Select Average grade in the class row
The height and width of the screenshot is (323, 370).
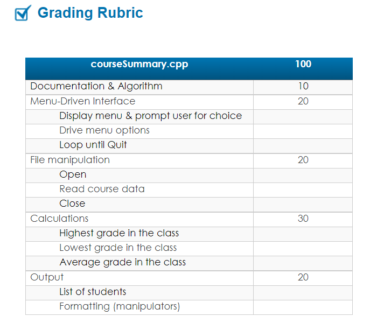click(189, 264)
